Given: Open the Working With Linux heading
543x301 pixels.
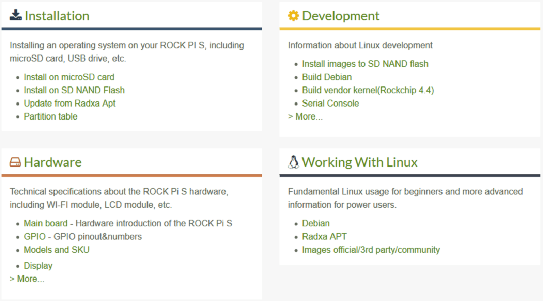Looking at the screenshot, I should [x=360, y=162].
